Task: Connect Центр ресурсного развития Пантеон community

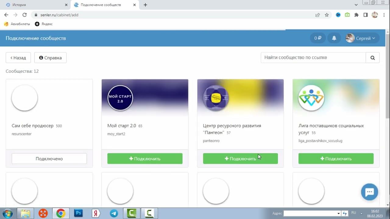Action: coord(240,158)
